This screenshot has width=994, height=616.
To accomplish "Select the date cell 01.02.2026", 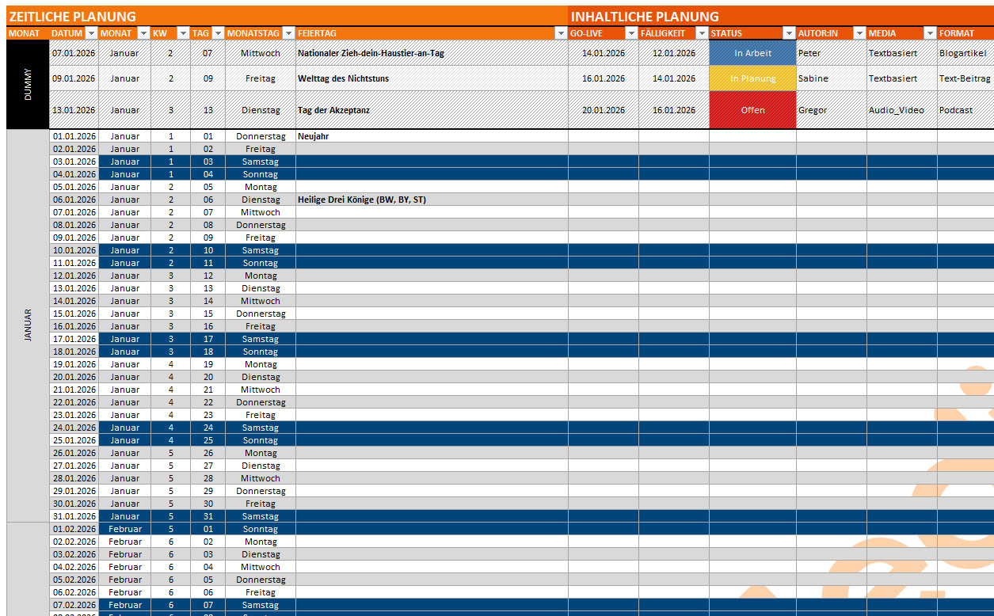I will click(74, 529).
